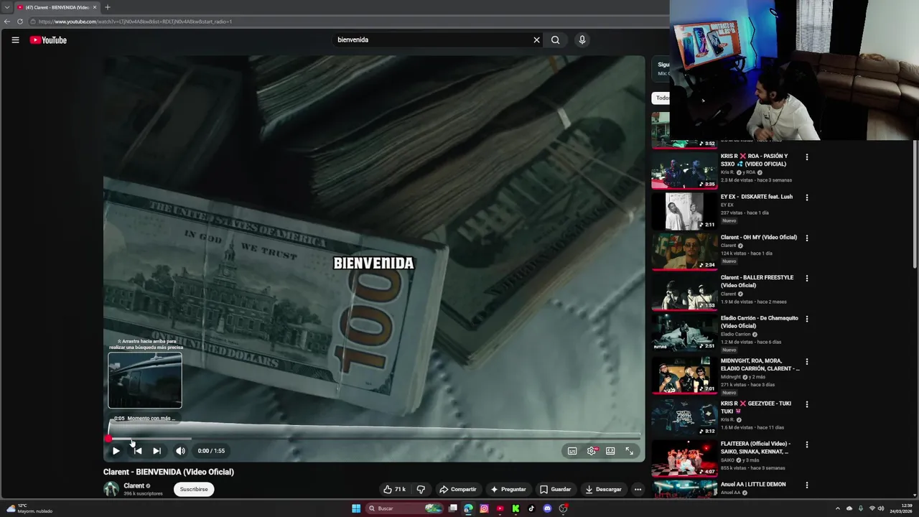Viewport: 919px width, 517px height.
Task: Open the Preguntar AI button
Action: 508,489
